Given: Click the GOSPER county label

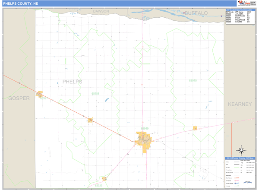Looking at the screenshot, I should pyautogui.click(x=19, y=98).
